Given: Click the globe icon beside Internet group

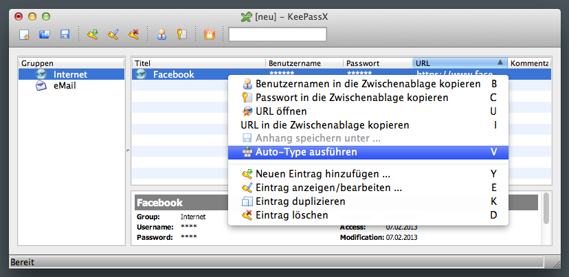Looking at the screenshot, I should [x=41, y=74].
